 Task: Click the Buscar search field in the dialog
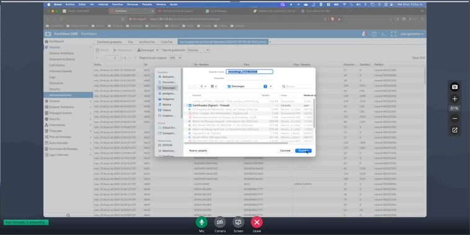296,87
